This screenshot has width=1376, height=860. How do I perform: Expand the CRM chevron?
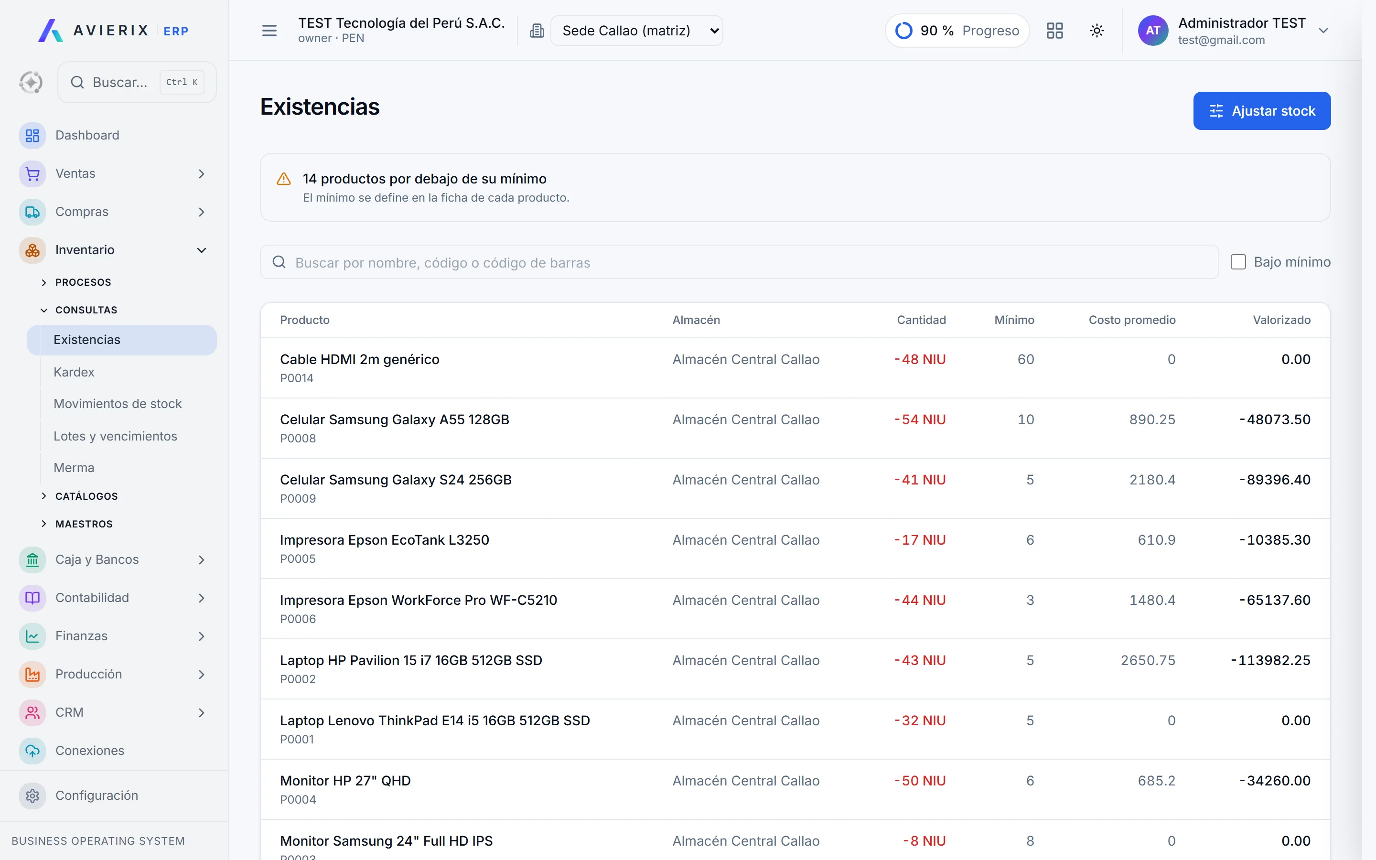pyautogui.click(x=201, y=712)
